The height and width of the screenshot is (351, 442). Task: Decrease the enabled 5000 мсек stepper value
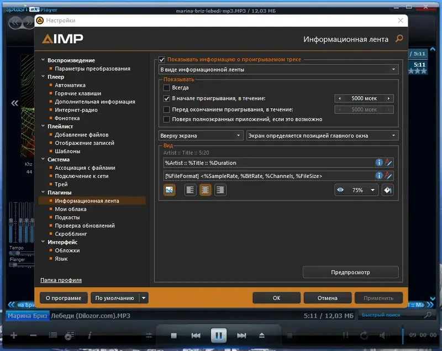pyautogui.click(x=340, y=98)
